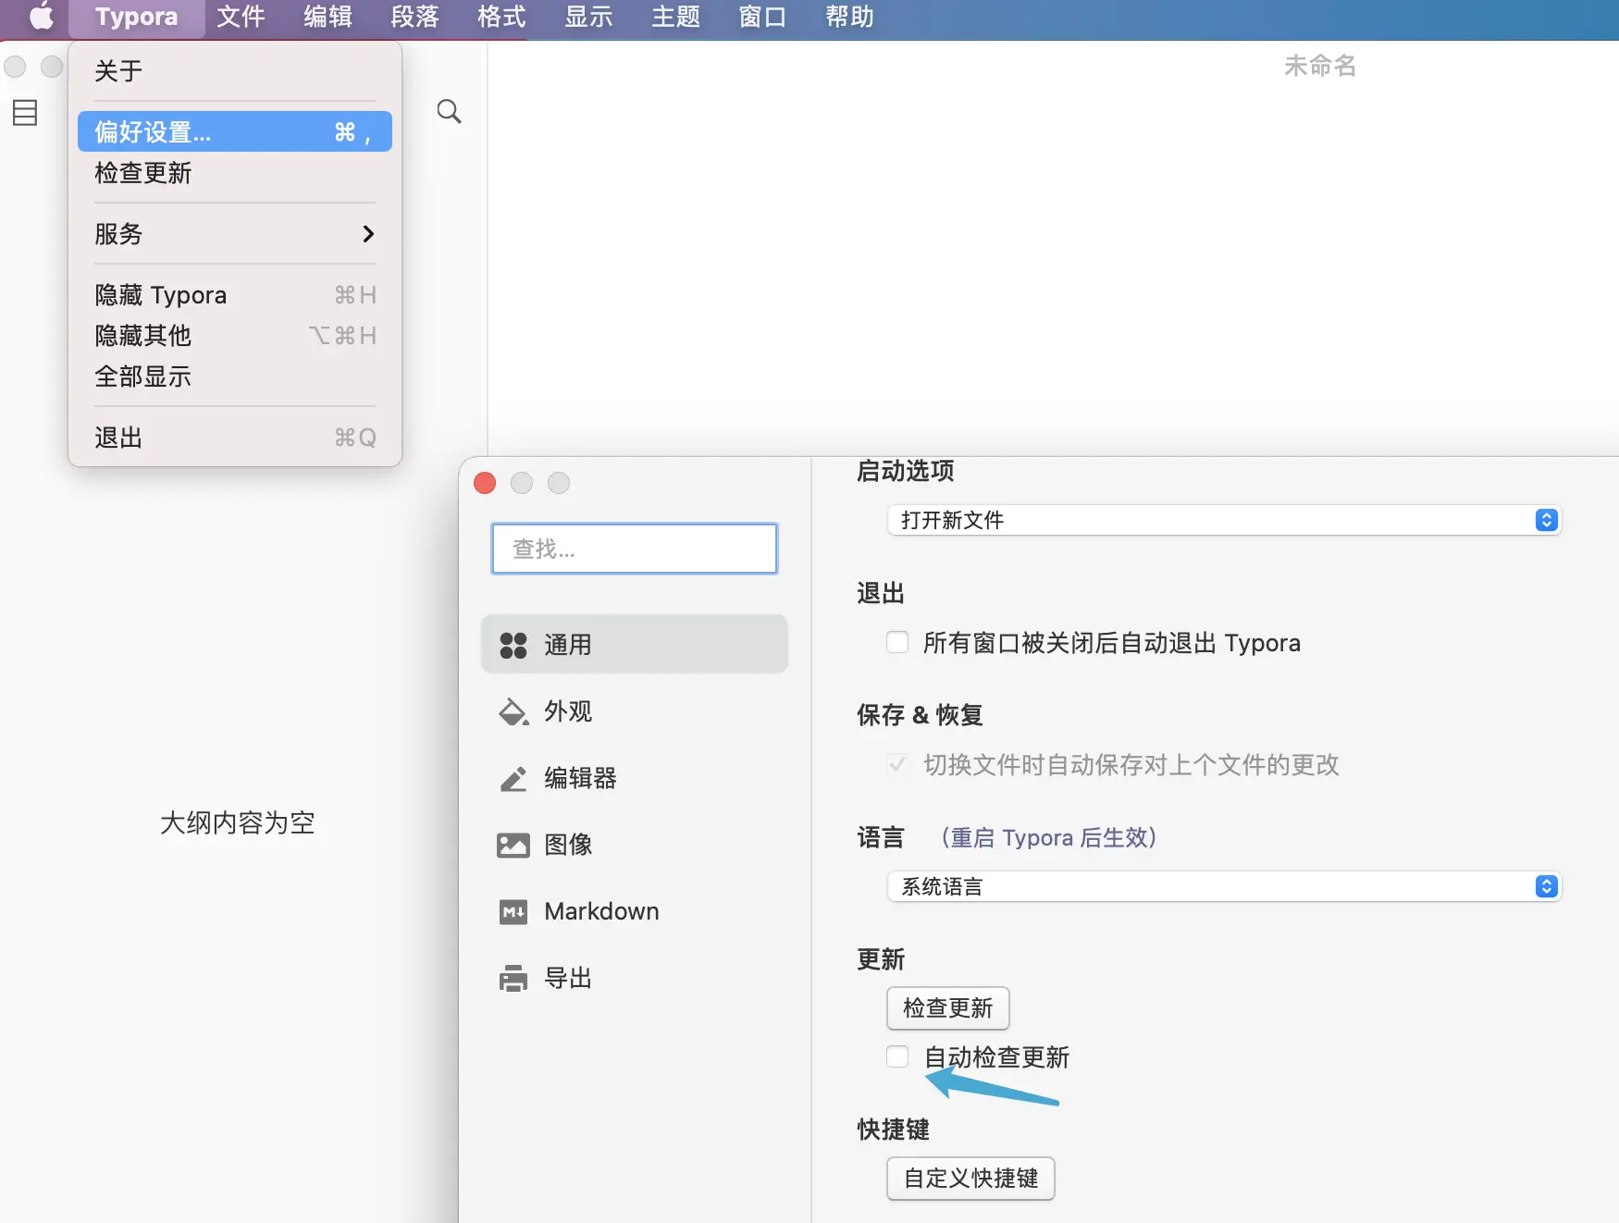Click the 查找... search field

(635, 549)
